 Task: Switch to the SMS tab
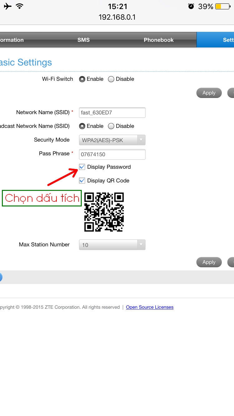point(84,40)
